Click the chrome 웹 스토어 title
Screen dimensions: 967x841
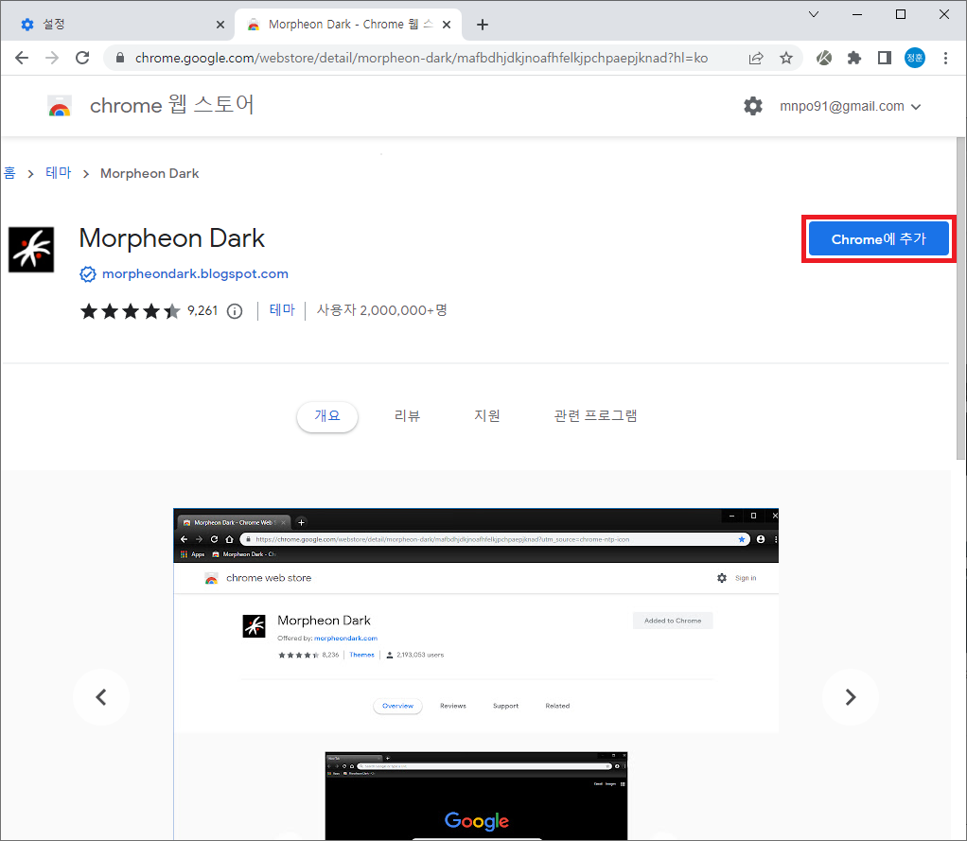pos(172,105)
